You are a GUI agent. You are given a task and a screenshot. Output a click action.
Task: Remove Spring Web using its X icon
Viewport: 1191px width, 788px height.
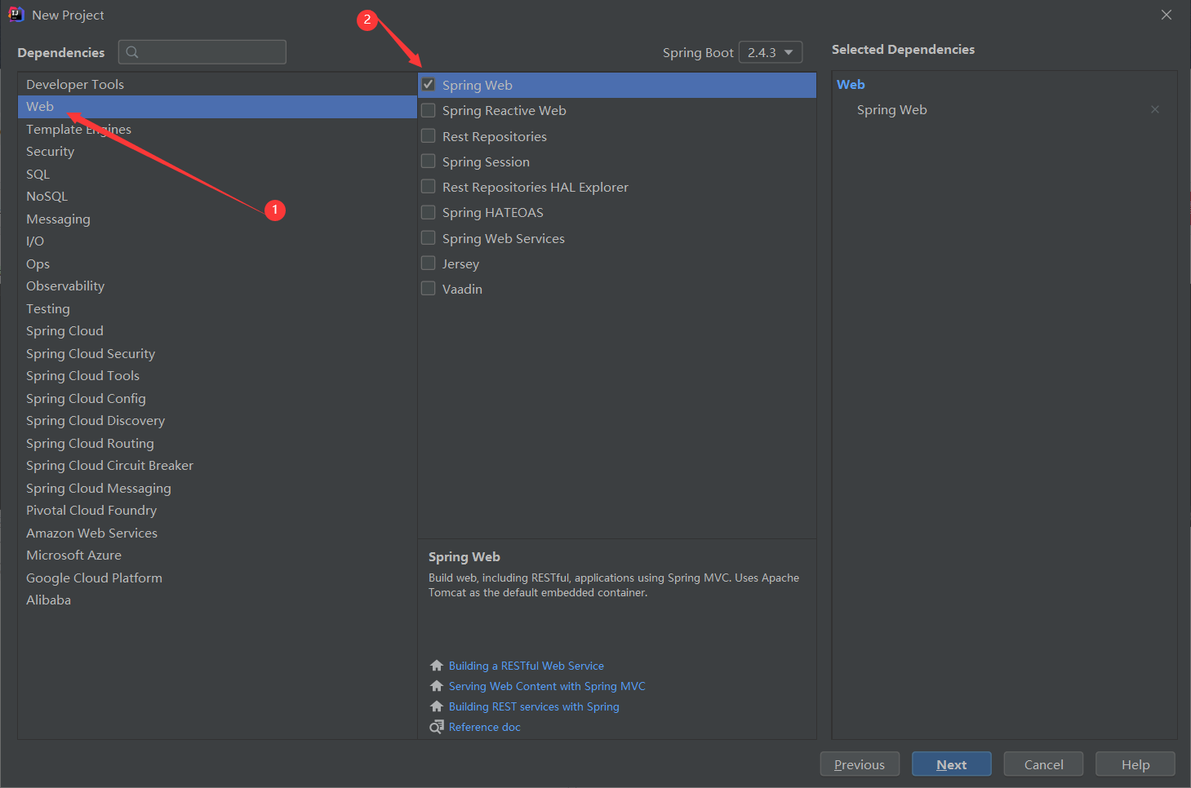[1155, 109]
